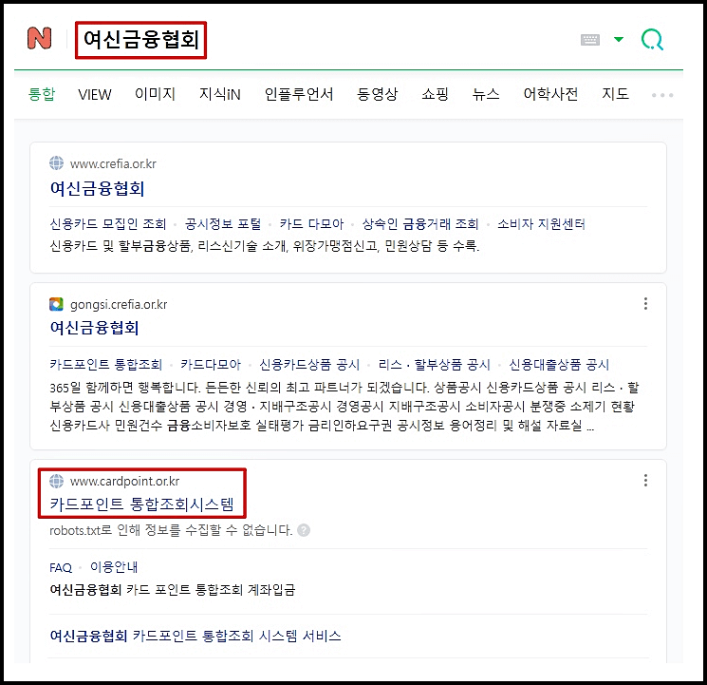Click the green search magnifier icon
The image size is (707, 685).
tap(652, 39)
